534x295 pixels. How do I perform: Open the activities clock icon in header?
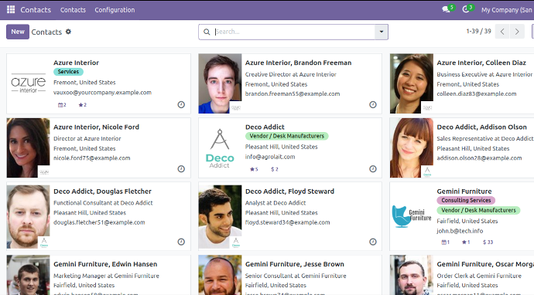coord(466,9)
